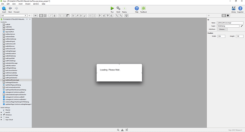Click the padlock icon to lock controls

click(54, 16)
